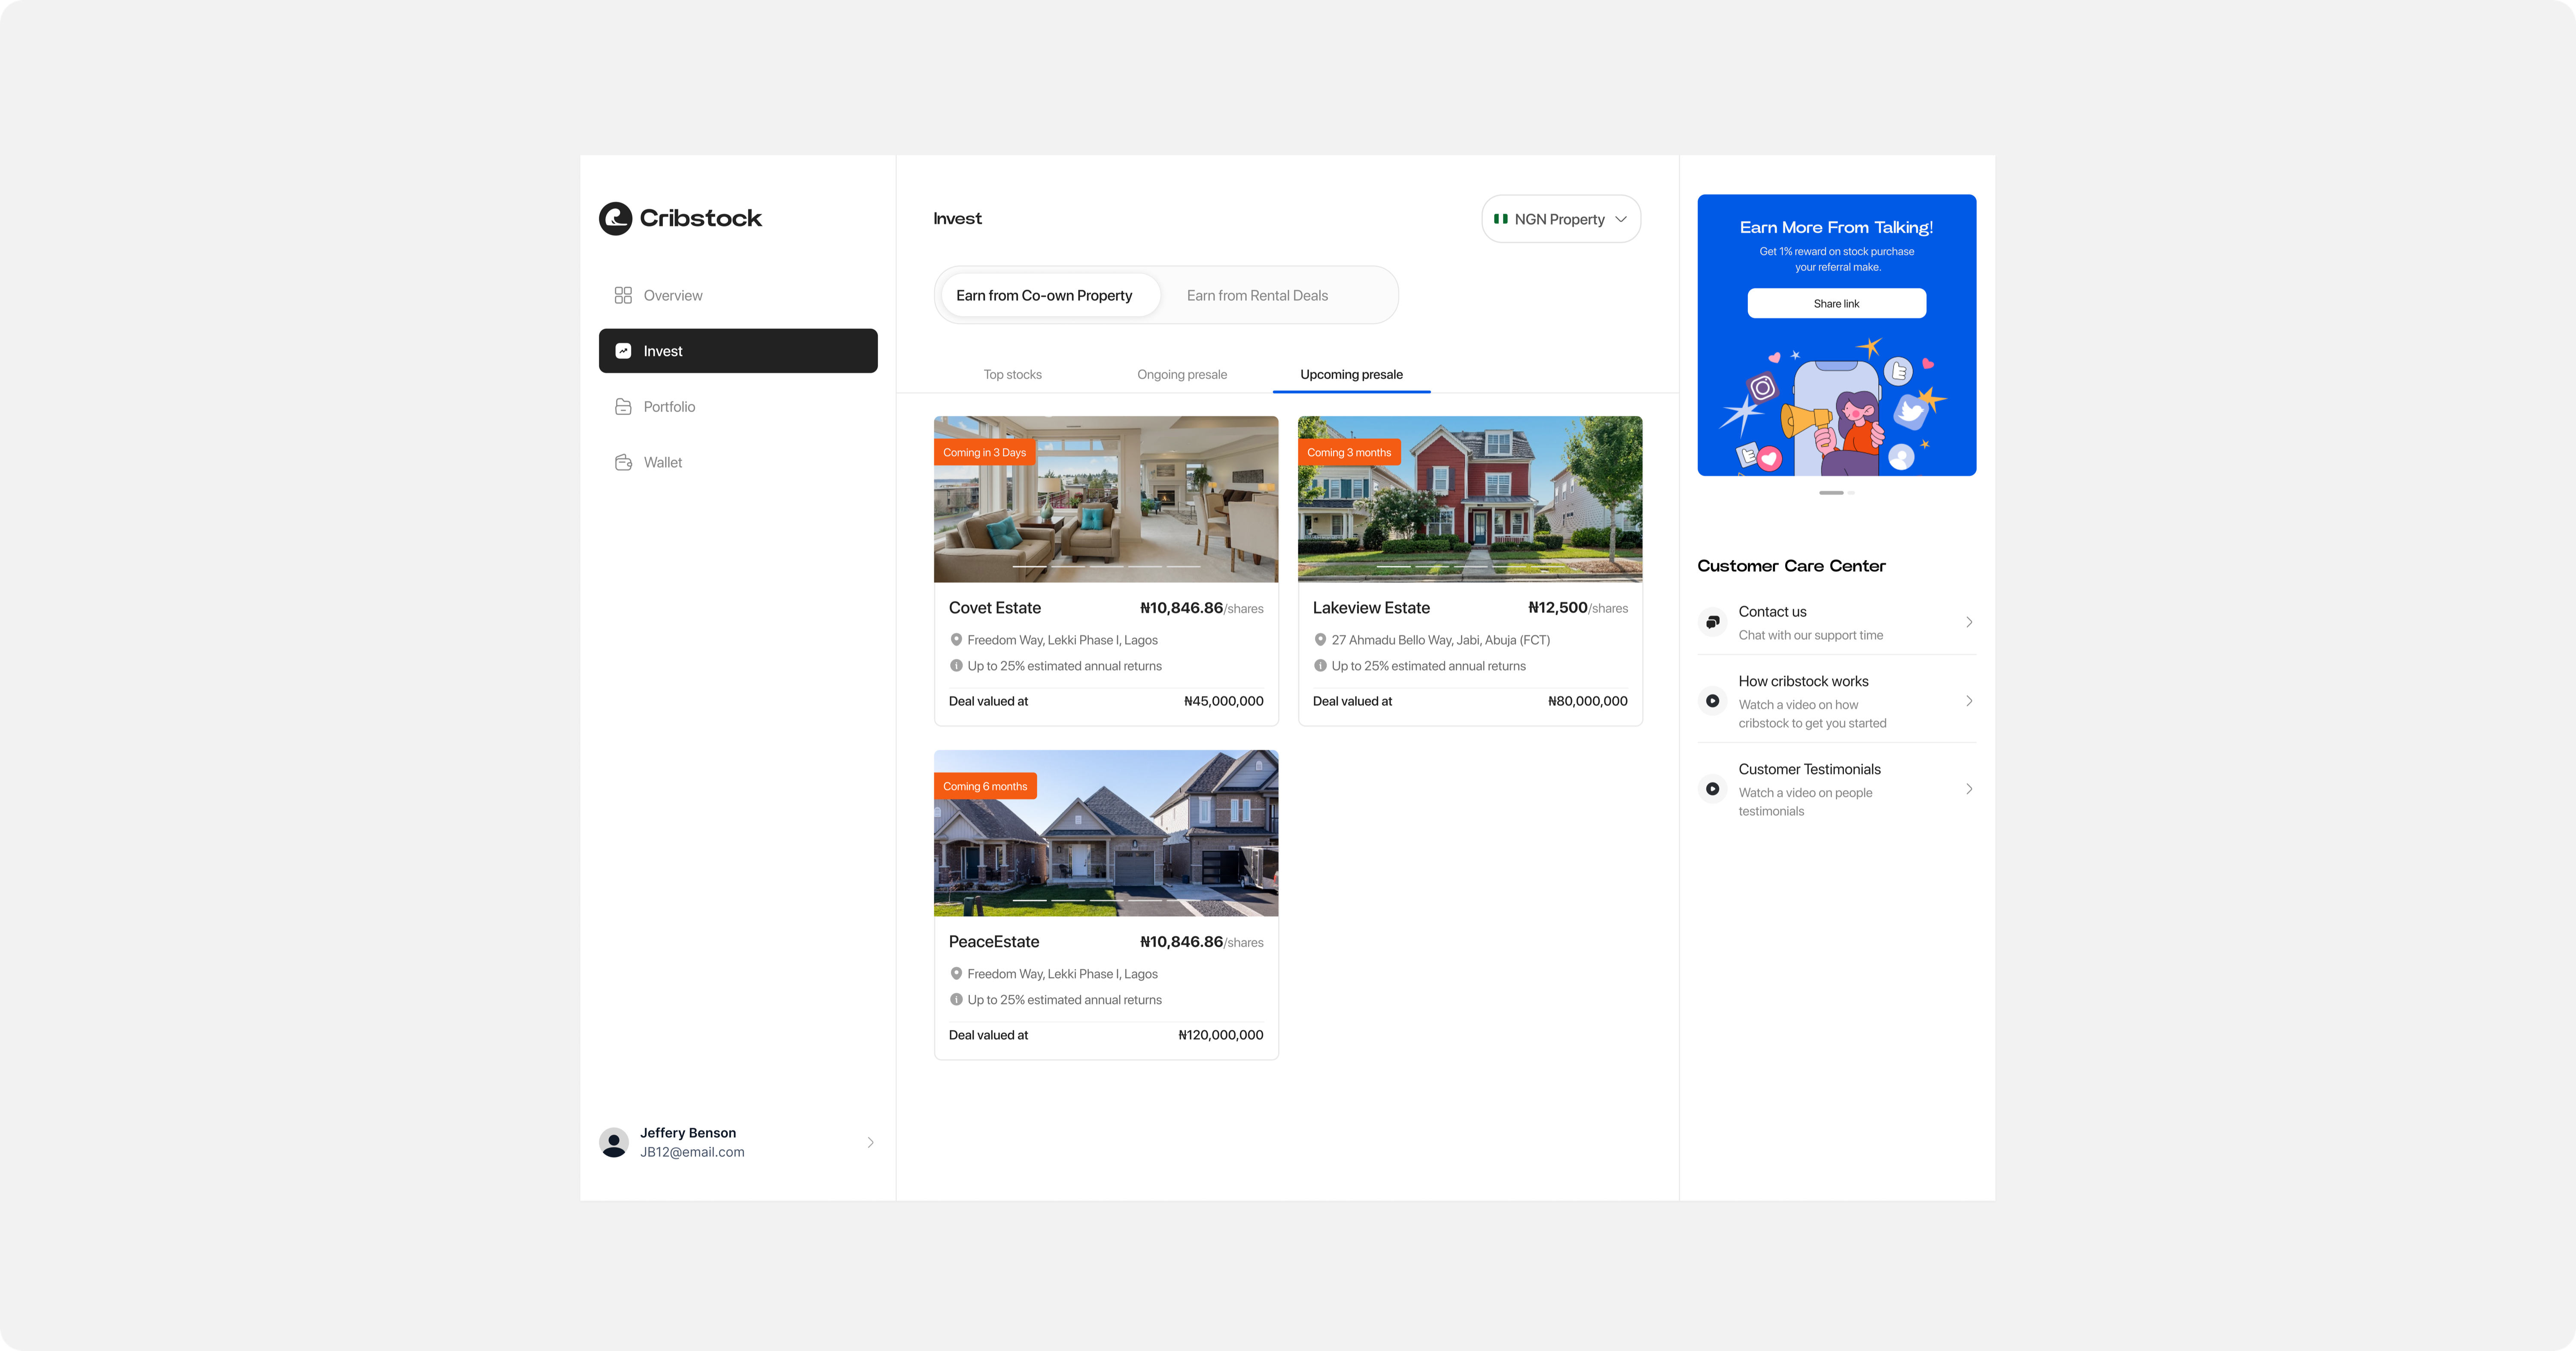2576x1351 pixels.
Task: Expand the Contact us chevron
Action: click(1969, 621)
